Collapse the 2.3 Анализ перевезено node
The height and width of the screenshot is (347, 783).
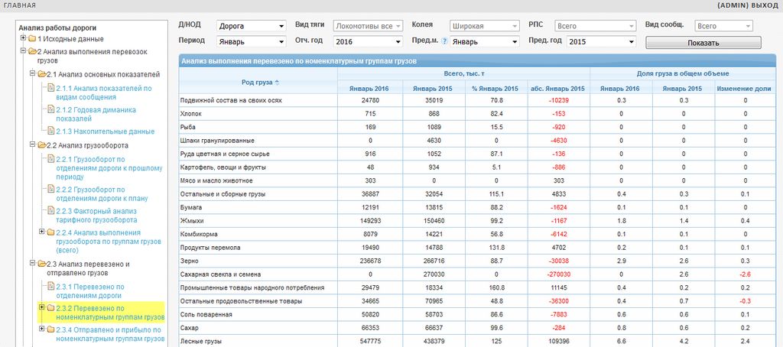(32, 263)
